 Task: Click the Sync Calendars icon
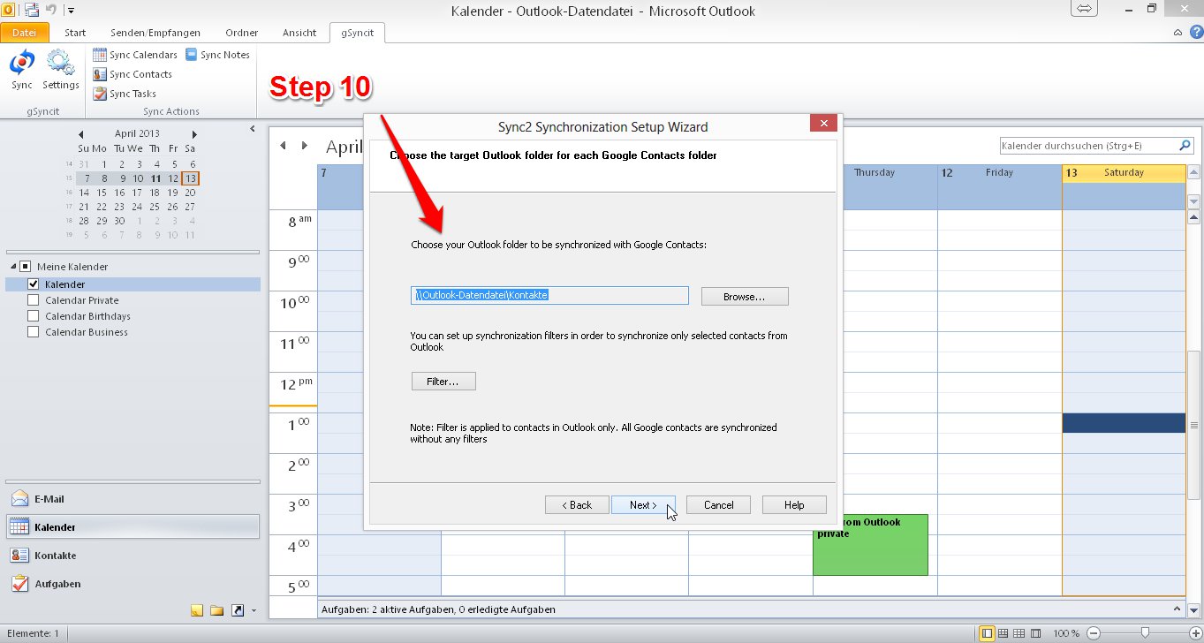[x=100, y=55]
